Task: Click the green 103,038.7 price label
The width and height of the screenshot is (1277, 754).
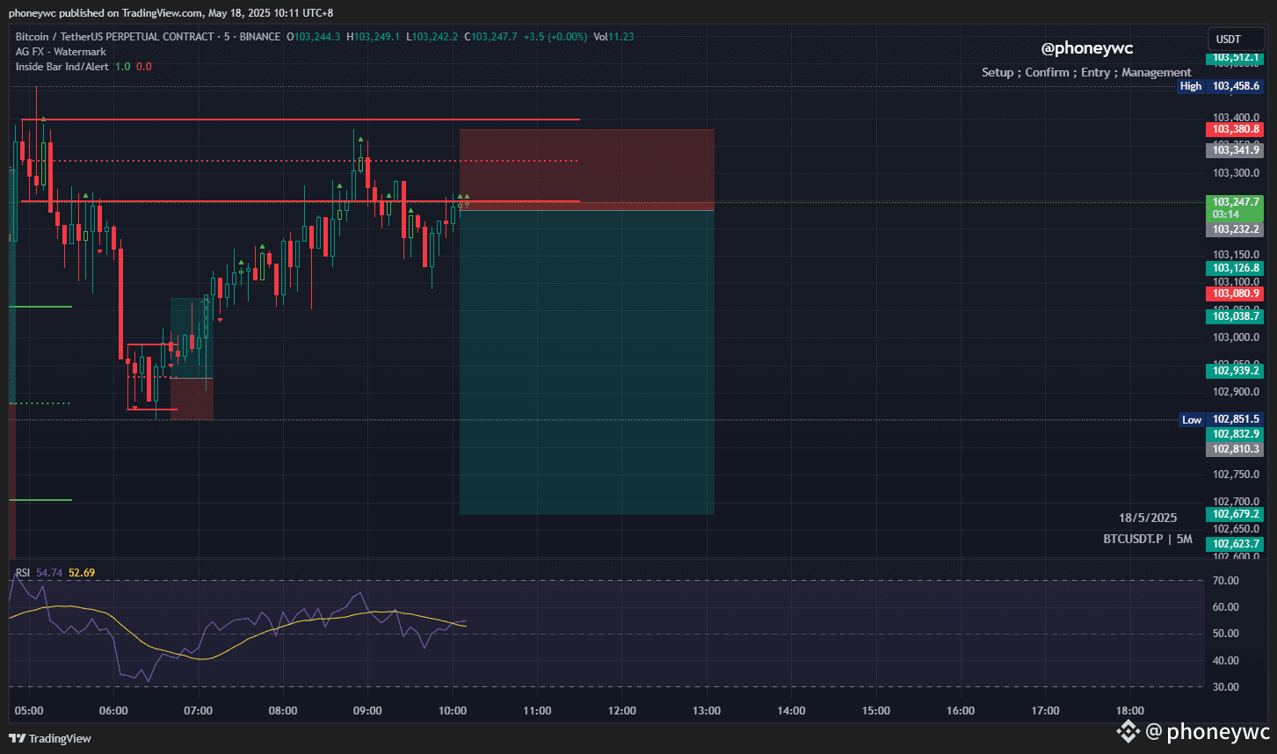Action: [x=1236, y=316]
